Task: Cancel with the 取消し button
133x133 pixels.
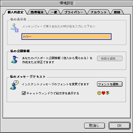Action: (x=94, y=126)
